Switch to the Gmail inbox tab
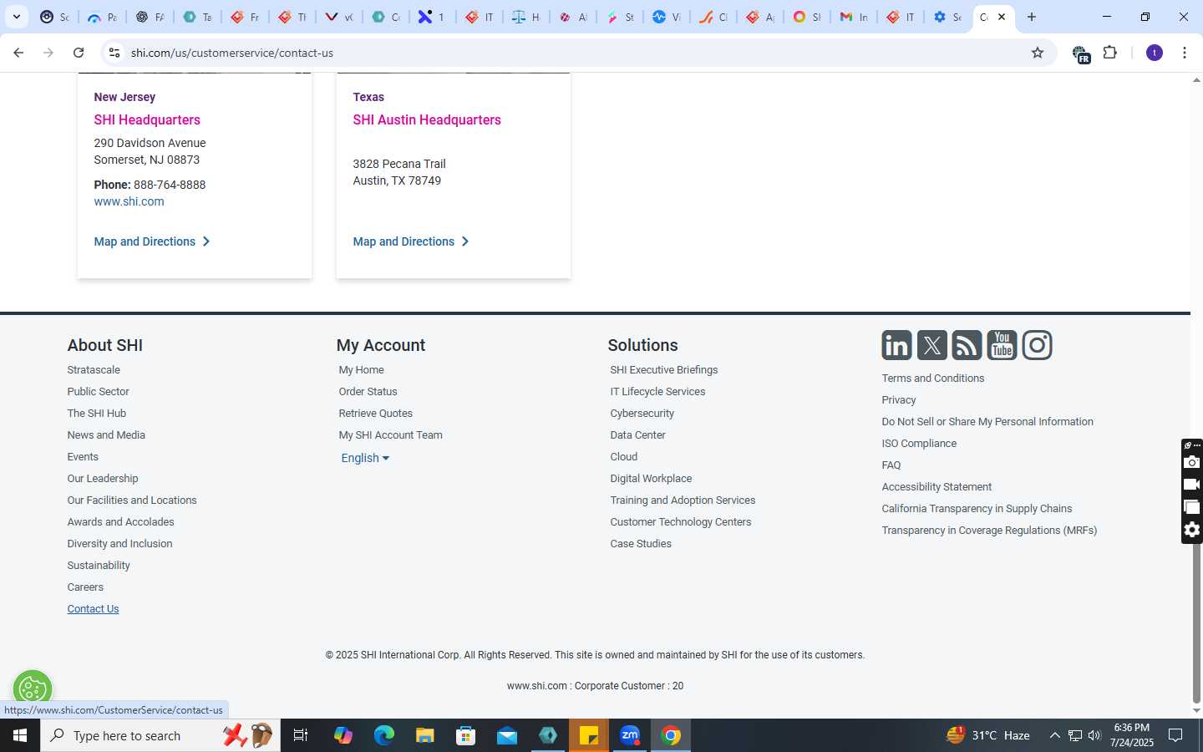The height and width of the screenshot is (752, 1203). 854,17
